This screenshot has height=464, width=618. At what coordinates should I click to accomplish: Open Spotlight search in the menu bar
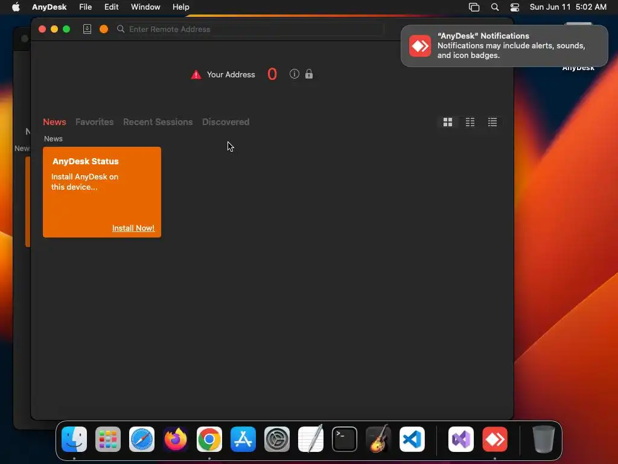point(495,7)
